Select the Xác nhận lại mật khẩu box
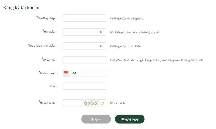Image resolution: width=216 pixels, height=129 pixels. coord(81,46)
